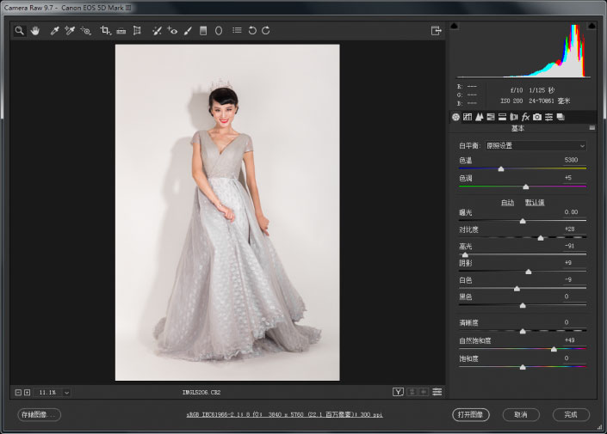Click the 色温 temperature value field

pyautogui.click(x=571, y=161)
